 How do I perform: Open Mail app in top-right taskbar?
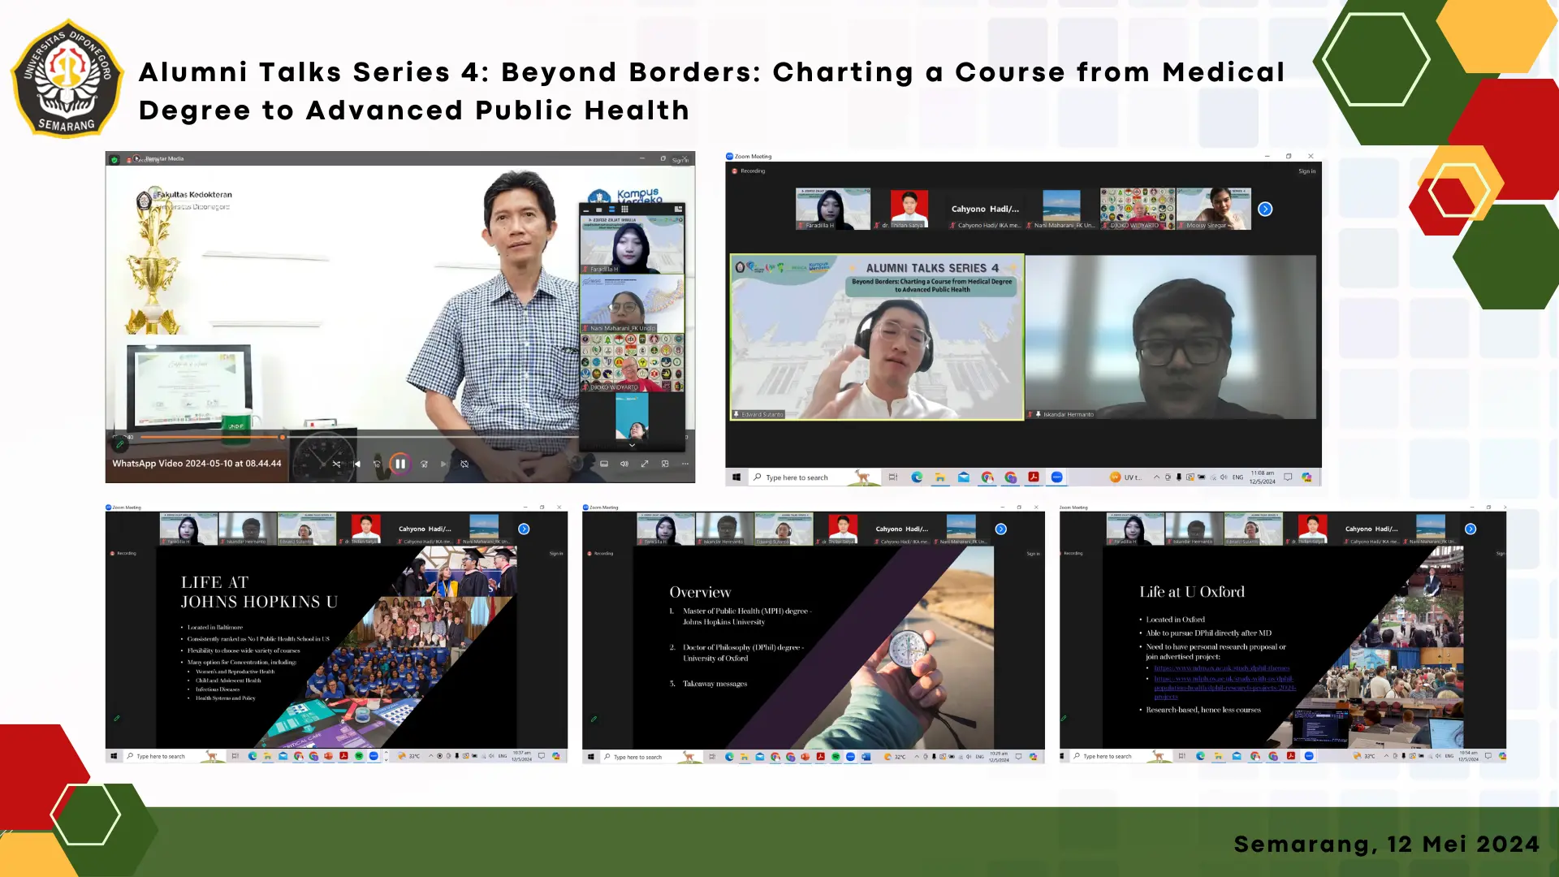[x=964, y=477]
